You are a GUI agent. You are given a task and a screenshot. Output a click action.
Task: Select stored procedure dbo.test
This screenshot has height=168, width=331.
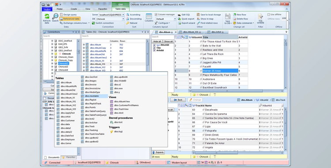(x=118, y=122)
